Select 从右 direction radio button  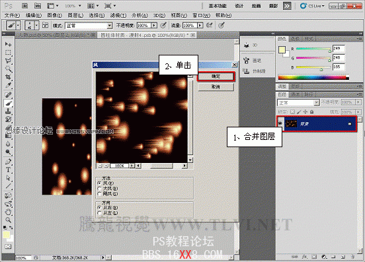coord(100,207)
